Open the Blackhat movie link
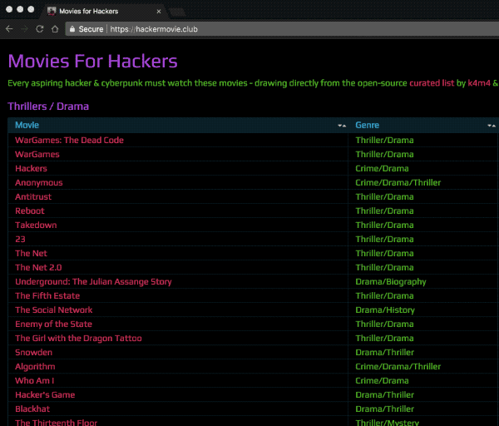This screenshot has height=426, width=499. point(32,409)
